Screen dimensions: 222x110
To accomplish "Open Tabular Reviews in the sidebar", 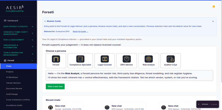I will [18, 83].
